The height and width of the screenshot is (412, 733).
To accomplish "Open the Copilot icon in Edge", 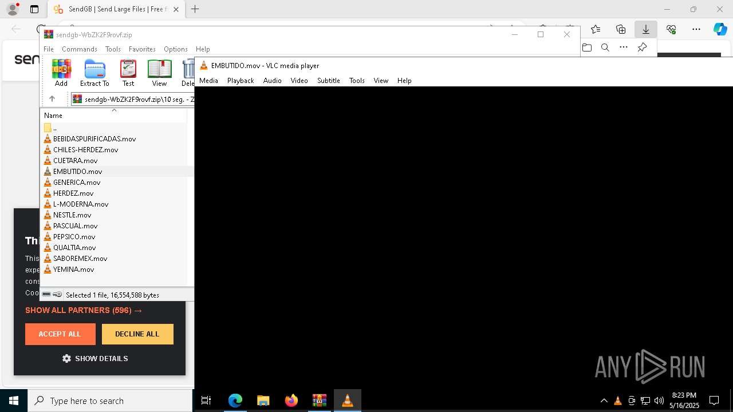I will tap(720, 29).
